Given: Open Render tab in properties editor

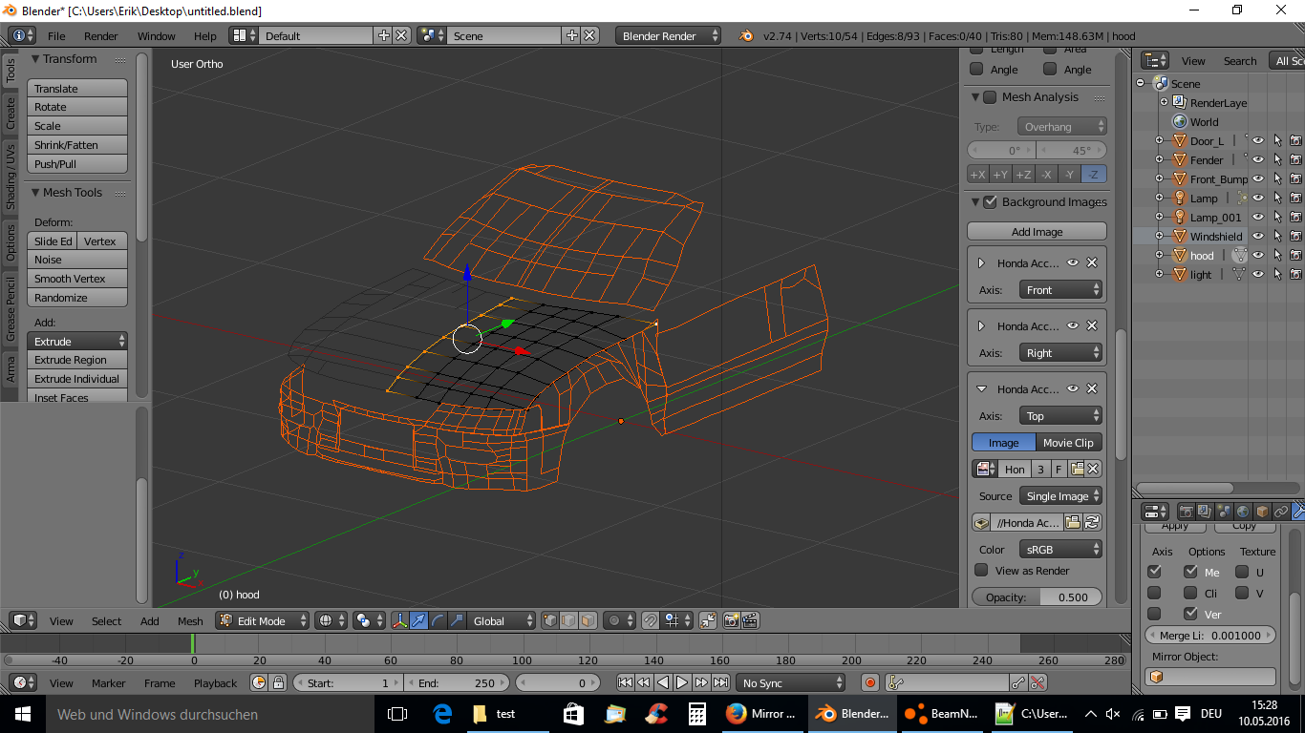Looking at the screenshot, I should 1187,512.
